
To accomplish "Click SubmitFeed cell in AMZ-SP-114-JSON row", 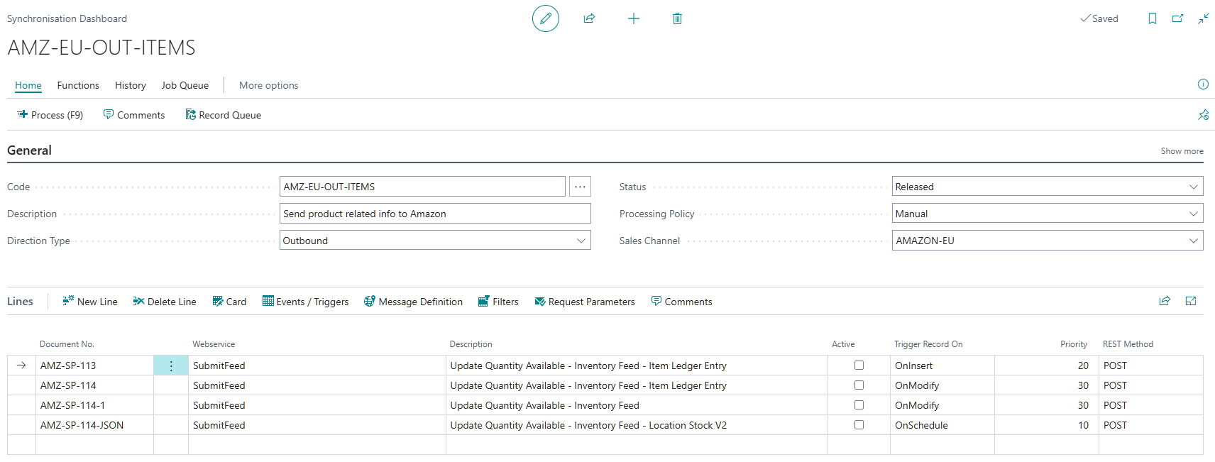I will [x=317, y=425].
